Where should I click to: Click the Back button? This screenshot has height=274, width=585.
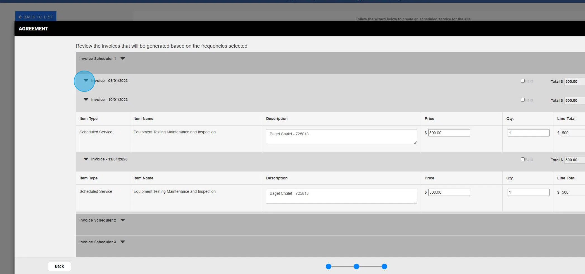click(59, 266)
